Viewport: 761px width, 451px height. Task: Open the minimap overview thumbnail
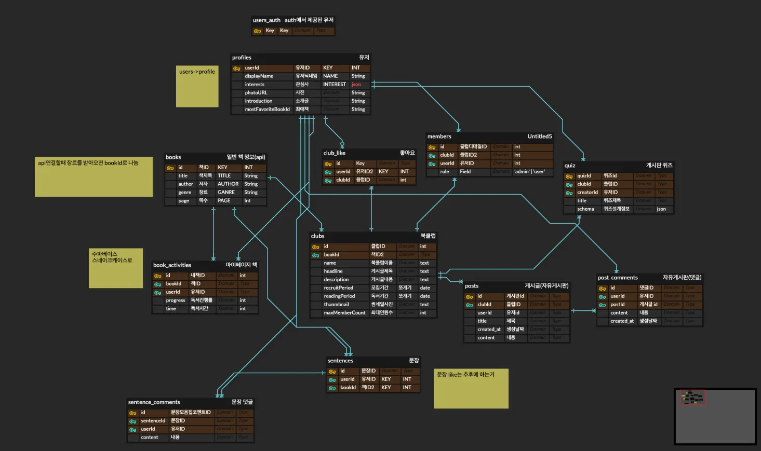715,416
